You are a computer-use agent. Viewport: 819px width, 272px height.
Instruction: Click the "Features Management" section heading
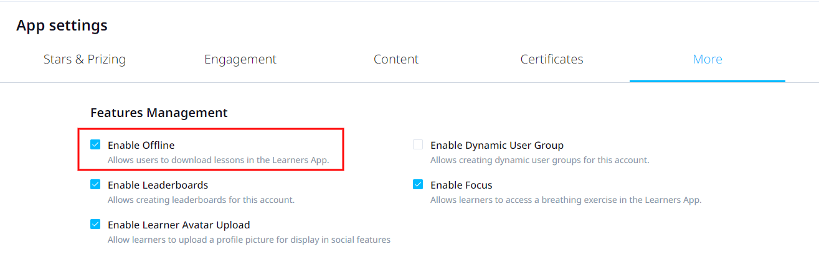(x=159, y=113)
